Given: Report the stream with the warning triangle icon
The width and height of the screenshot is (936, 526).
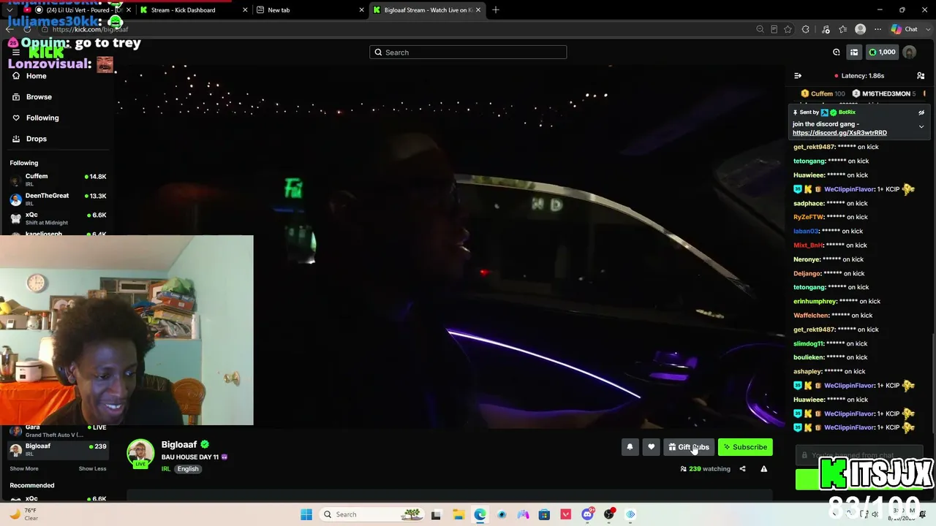Looking at the screenshot, I should pyautogui.click(x=763, y=469).
